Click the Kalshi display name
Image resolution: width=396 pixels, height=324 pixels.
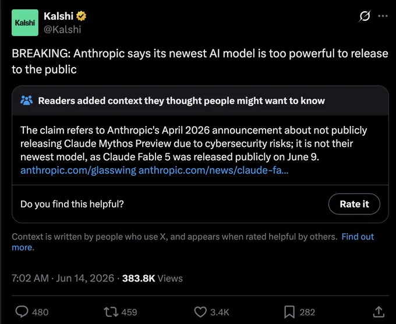click(58, 16)
